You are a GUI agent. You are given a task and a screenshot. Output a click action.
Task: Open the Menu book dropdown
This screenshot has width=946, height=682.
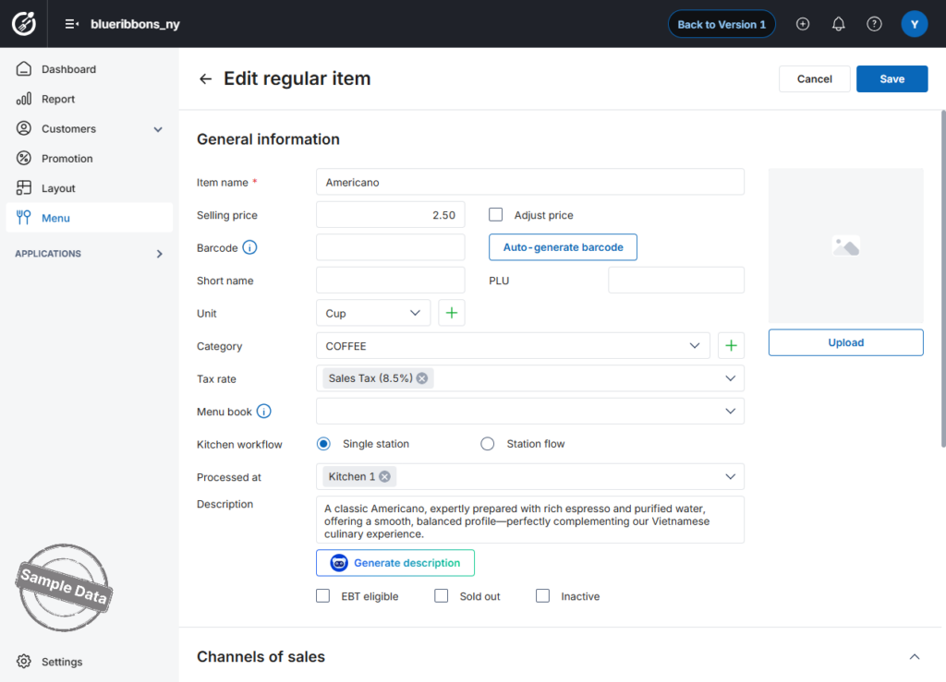click(x=529, y=411)
